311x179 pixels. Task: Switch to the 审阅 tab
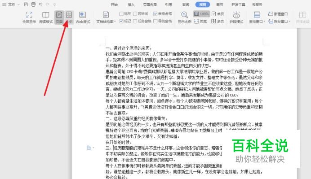tap(186, 4)
